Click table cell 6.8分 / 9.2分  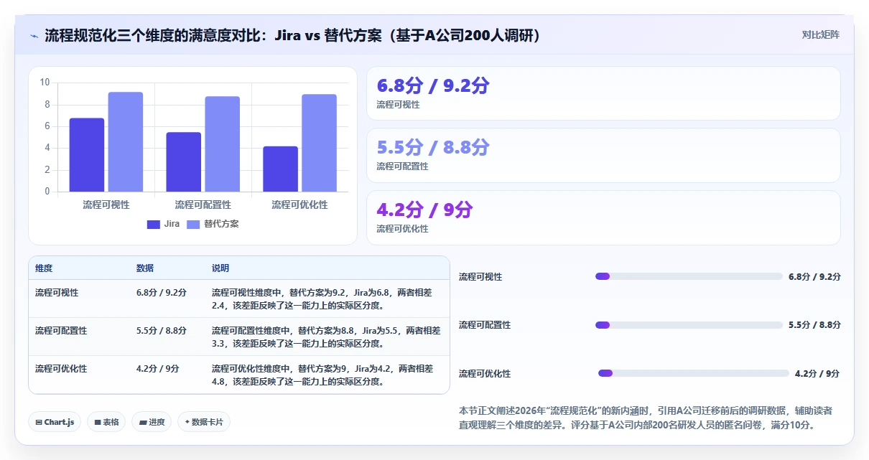click(162, 293)
